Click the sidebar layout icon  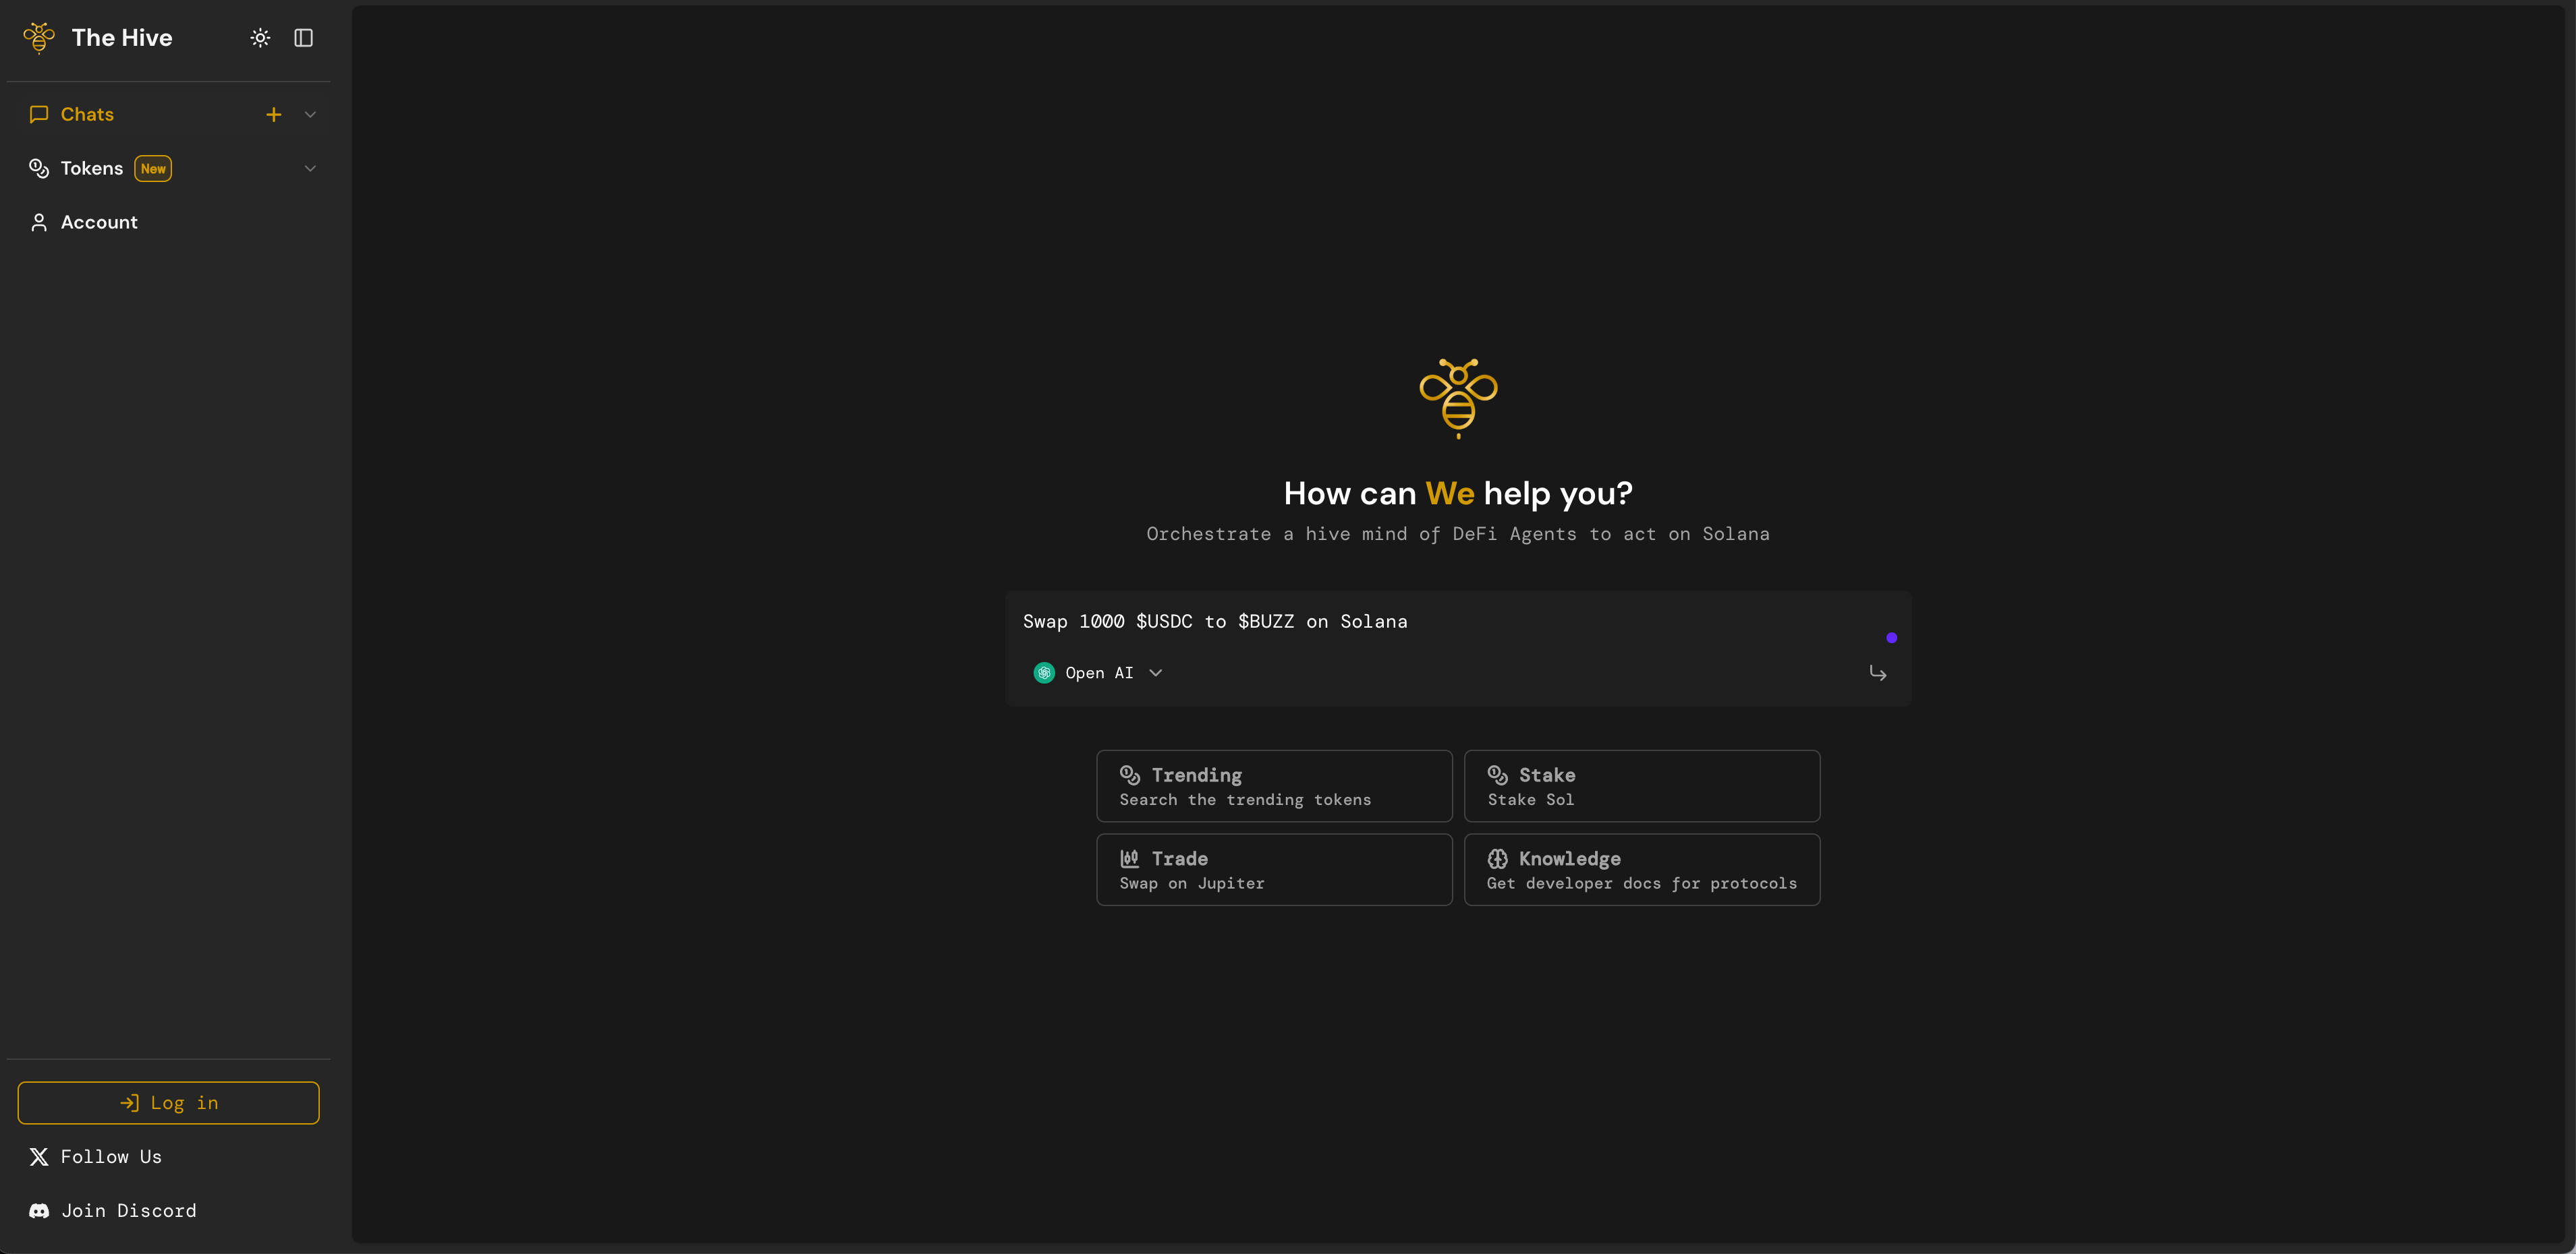(x=304, y=36)
